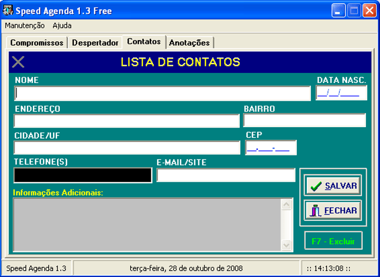Click the DATA NASC. date field
Image resolution: width=380 pixels, height=277 pixels.
[x=341, y=93]
